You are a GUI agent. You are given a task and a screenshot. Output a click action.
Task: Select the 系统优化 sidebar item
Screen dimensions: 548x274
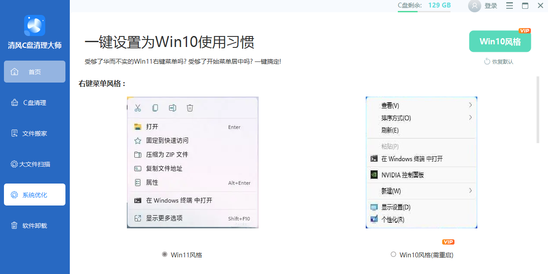[35, 195]
